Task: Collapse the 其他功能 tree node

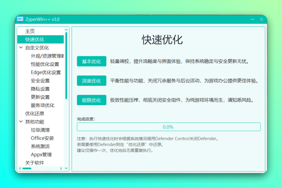Action: (21, 122)
